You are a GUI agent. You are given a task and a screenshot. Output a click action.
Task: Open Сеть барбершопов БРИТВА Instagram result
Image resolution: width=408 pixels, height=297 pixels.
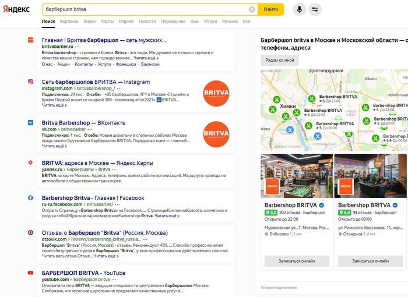pyautogui.click(x=96, y=82)
